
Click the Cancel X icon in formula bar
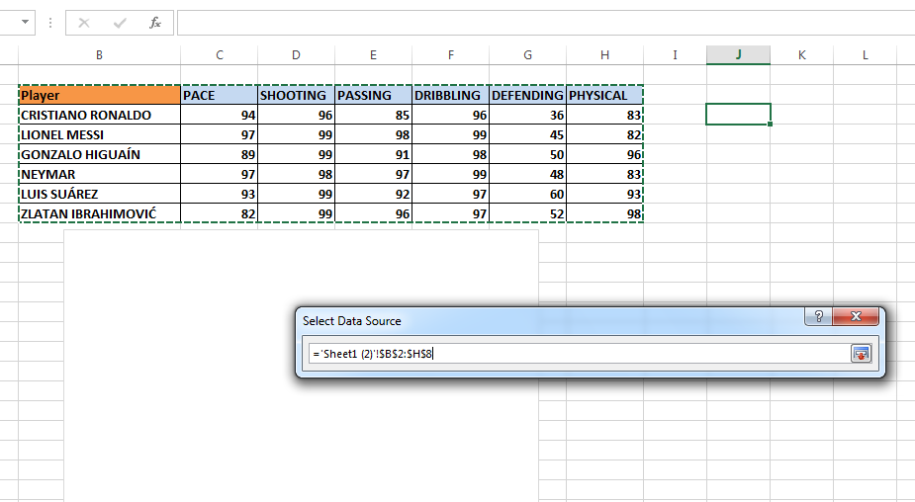pyautogui.click(x=84, y=23)
